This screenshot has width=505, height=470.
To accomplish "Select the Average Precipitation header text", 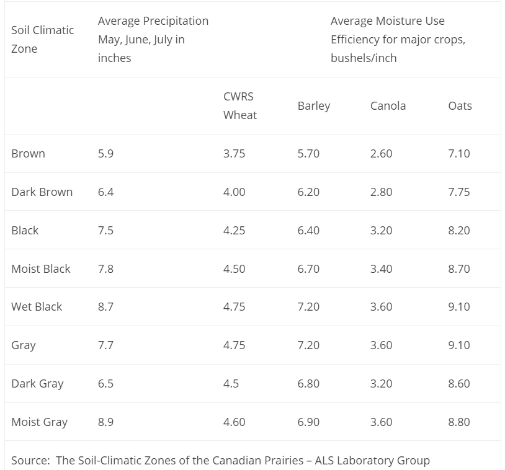I will [153, 39].
